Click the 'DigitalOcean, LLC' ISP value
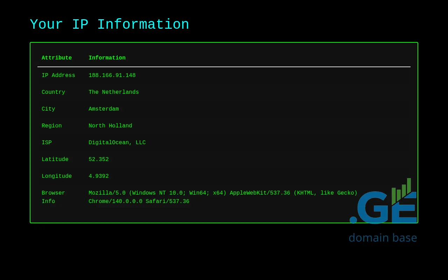This screenshot has height=280, width=448. point(117,143)
